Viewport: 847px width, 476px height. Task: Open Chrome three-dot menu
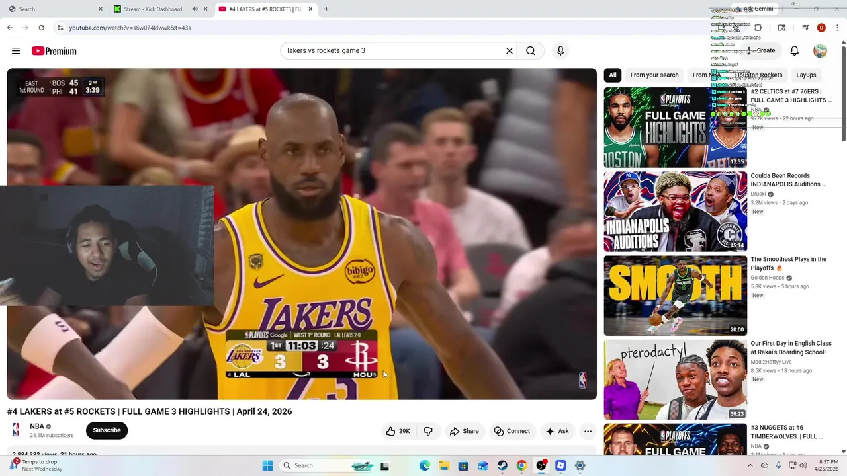(x=837, y=28)
